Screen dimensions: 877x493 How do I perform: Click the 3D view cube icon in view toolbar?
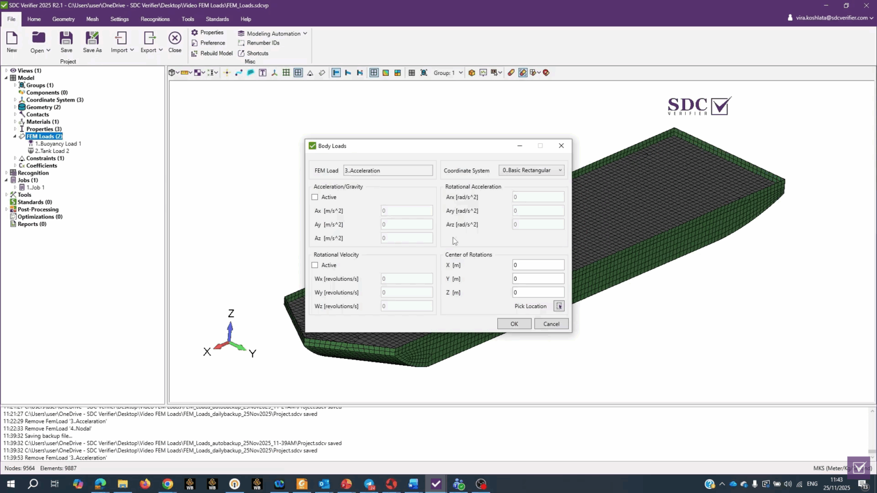click(x=171, y=72)
